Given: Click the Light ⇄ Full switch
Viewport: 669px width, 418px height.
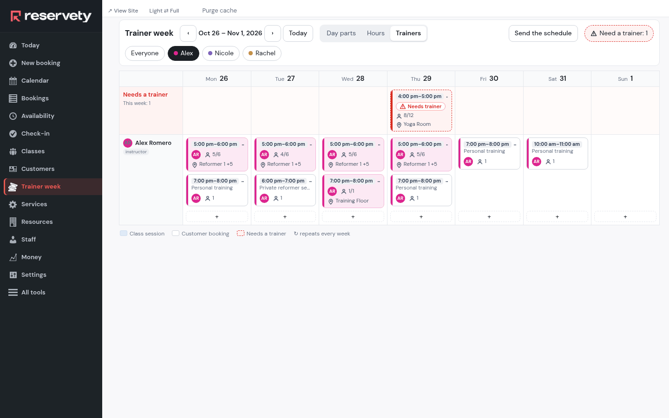Looking at the screenshot, I should pos(164,11).
